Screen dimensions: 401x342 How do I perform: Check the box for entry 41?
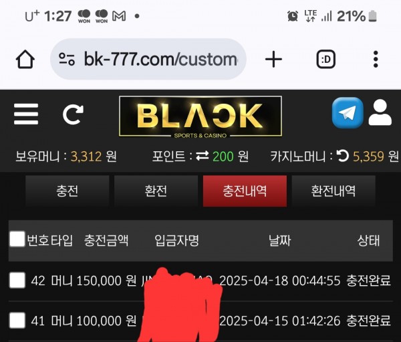(x=17, y=320)
